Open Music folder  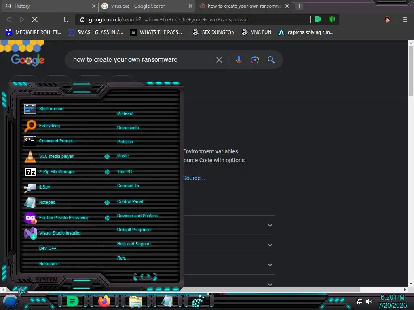123,156
